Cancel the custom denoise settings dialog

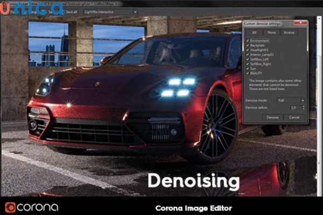tap(294, 118)
